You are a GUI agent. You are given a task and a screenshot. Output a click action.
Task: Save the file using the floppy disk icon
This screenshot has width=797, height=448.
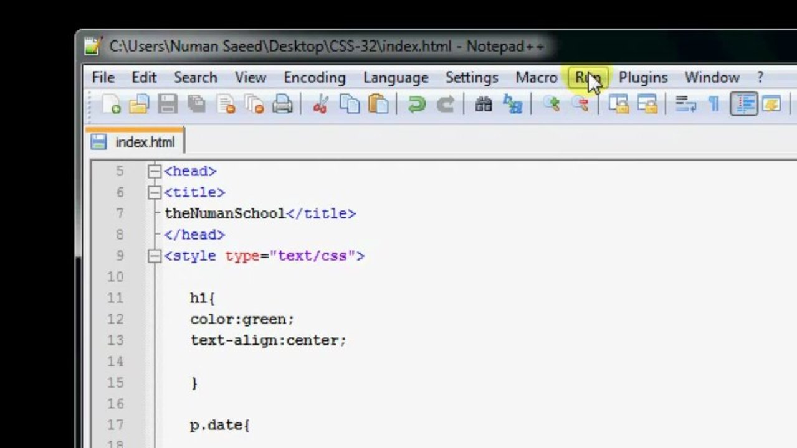(x=168, y=104)
